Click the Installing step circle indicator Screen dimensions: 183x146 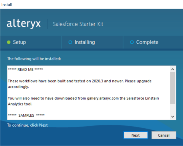tap(70, 42)
